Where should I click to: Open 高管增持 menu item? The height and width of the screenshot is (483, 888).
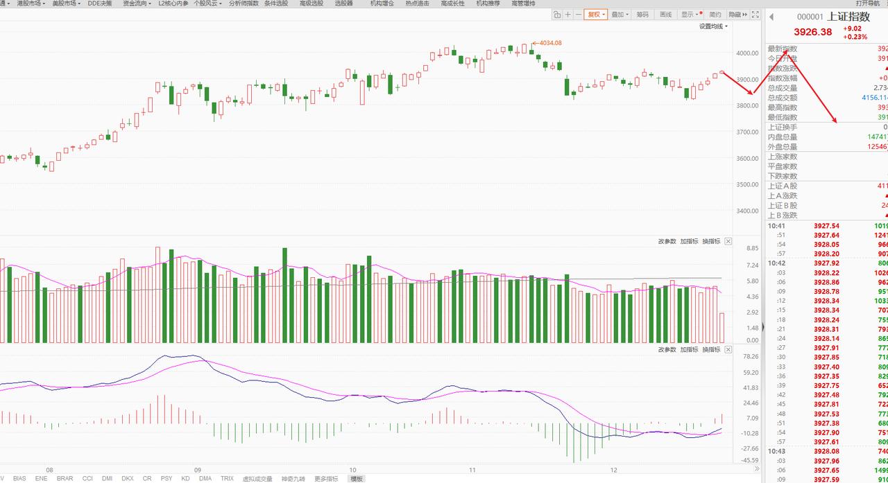click(x=523, y=3)
